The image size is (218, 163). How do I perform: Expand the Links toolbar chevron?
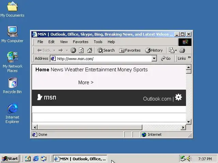(x=189, y=57)
